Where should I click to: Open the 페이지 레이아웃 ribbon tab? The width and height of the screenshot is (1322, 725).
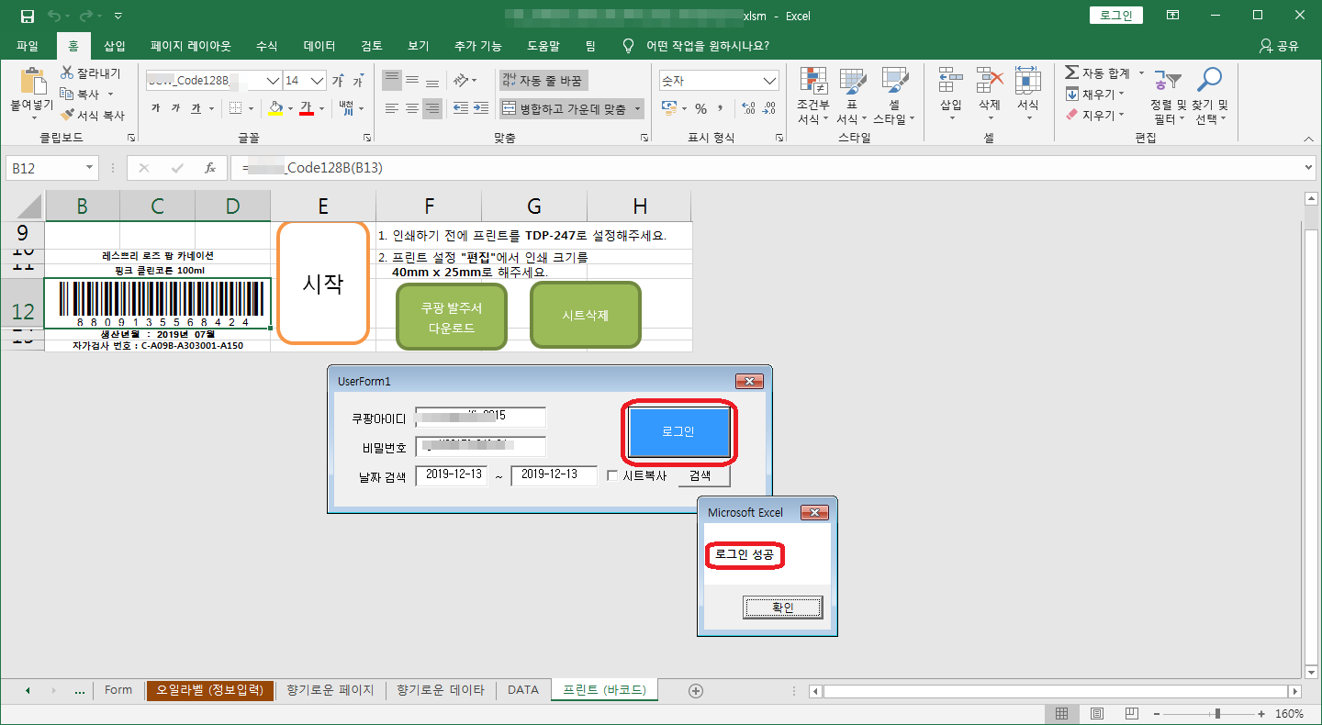(x=190, y=46)
